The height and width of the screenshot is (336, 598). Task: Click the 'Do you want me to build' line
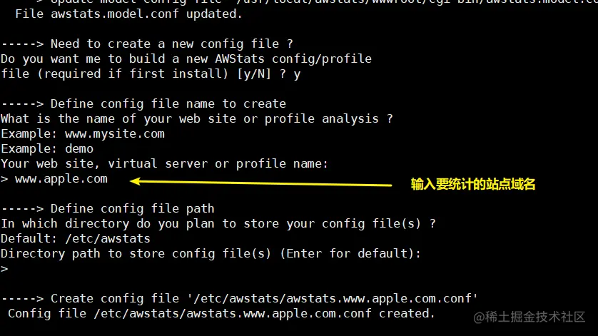tap(186, 58)
